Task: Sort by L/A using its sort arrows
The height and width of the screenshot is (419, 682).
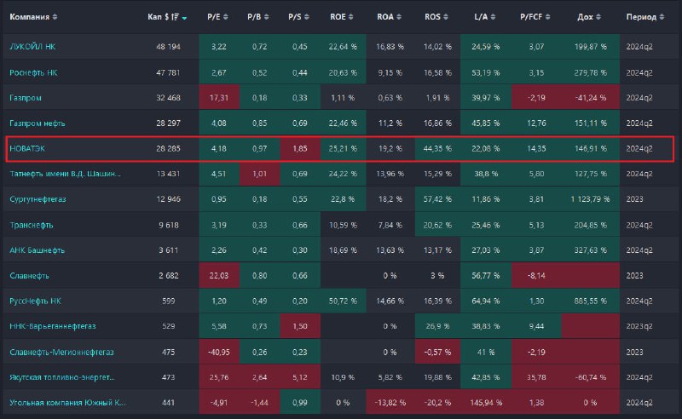Action: pos(493,17)
